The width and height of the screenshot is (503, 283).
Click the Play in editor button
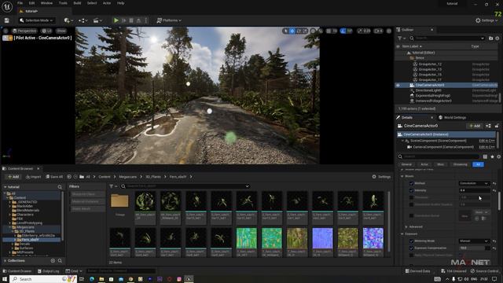[x=116, y=20]
